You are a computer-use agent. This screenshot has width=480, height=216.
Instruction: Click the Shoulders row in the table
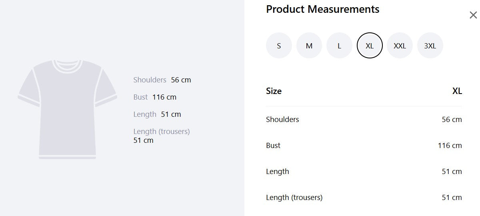point(364,120)
